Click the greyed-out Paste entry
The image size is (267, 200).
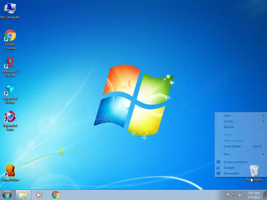(x=241, y=135)
